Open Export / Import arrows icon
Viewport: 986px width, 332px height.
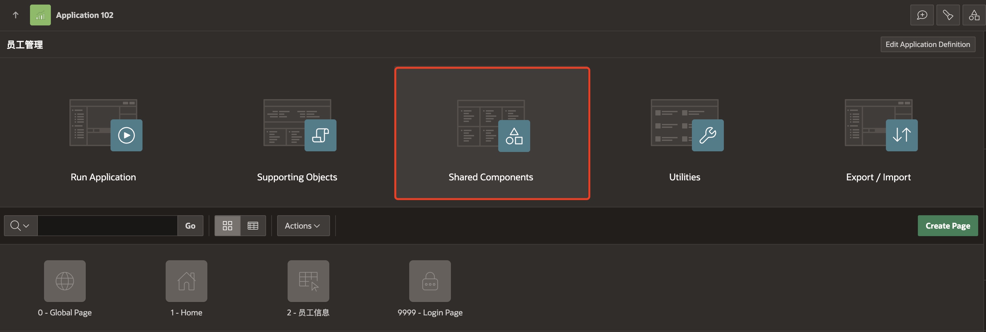(902, 135)
